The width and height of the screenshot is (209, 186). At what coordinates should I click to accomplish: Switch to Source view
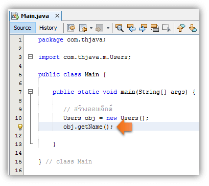[x=22, y=28]
